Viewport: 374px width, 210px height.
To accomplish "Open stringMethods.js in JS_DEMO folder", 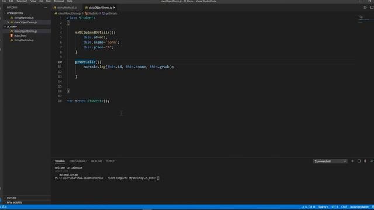I will pyautogui.click(x=24, y=40).
